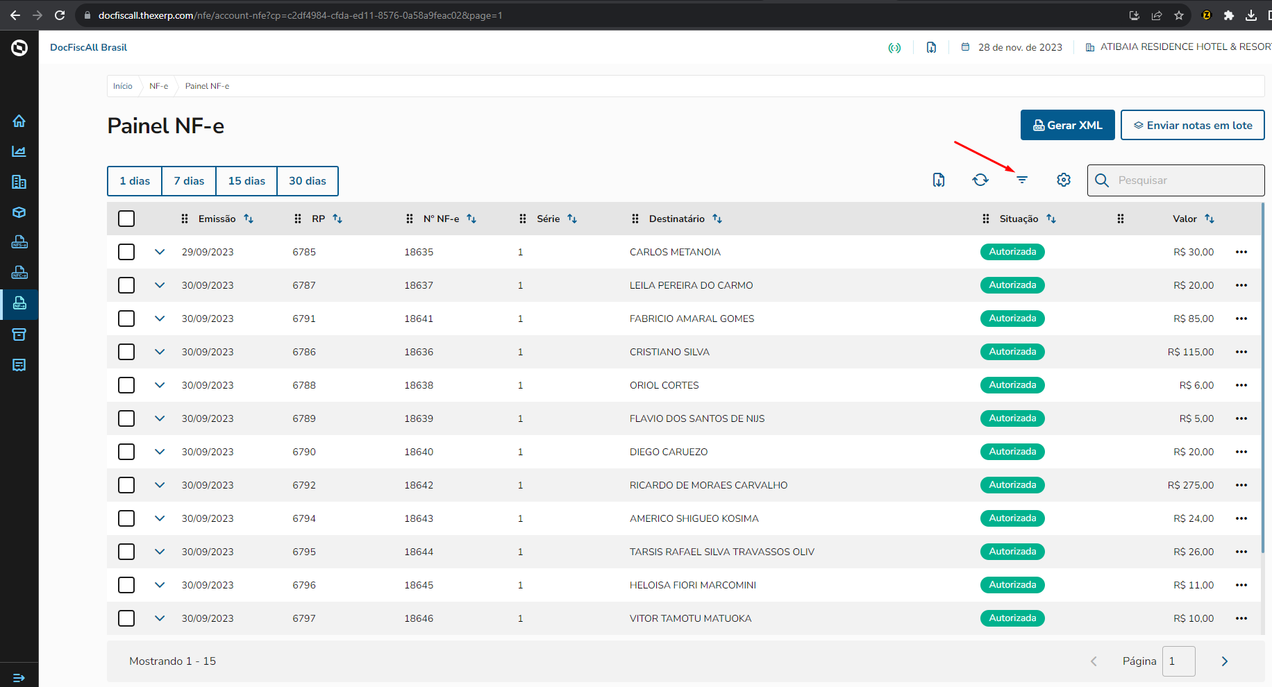Bookmark this page with star icon

[x=1179, y=15]
